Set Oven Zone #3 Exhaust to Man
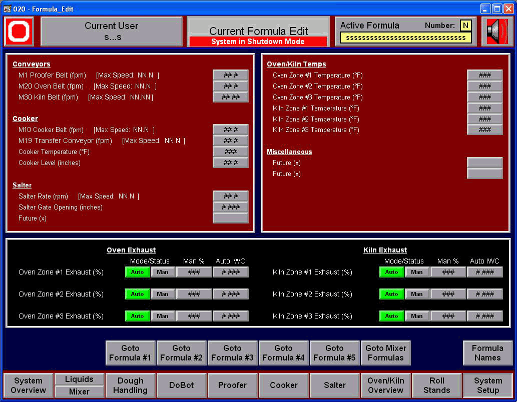 pos(163,316)
